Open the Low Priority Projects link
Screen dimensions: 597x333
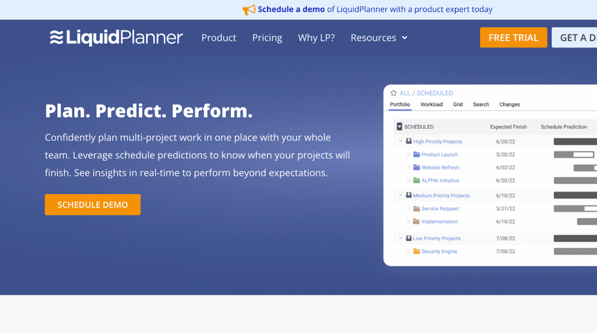click(437, 238)
